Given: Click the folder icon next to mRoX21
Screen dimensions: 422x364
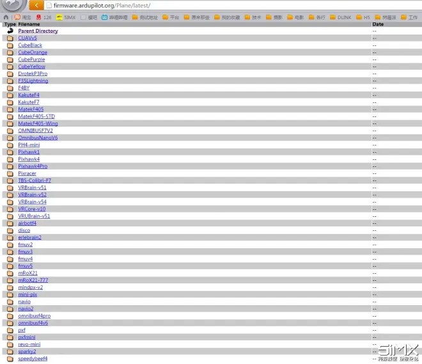Looking at the screenshot, I should click(x=10, y=273).
